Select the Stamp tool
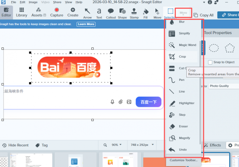 point(134,13)
